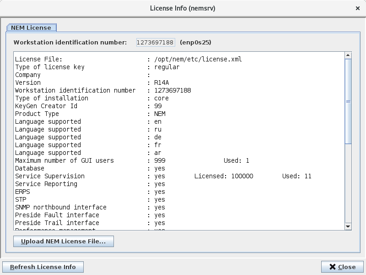The image size is (366, 275).
Task: Click the R14A version value
Action: [x=161, y=83]
